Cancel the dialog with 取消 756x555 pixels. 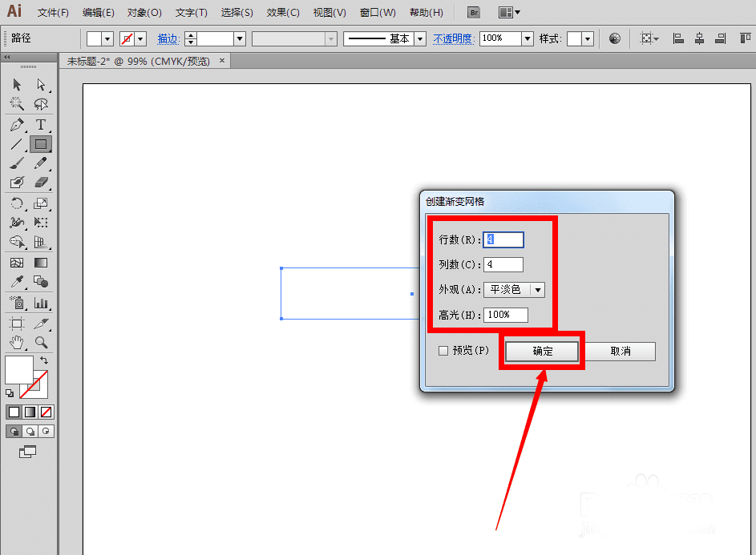pos(620,352)
